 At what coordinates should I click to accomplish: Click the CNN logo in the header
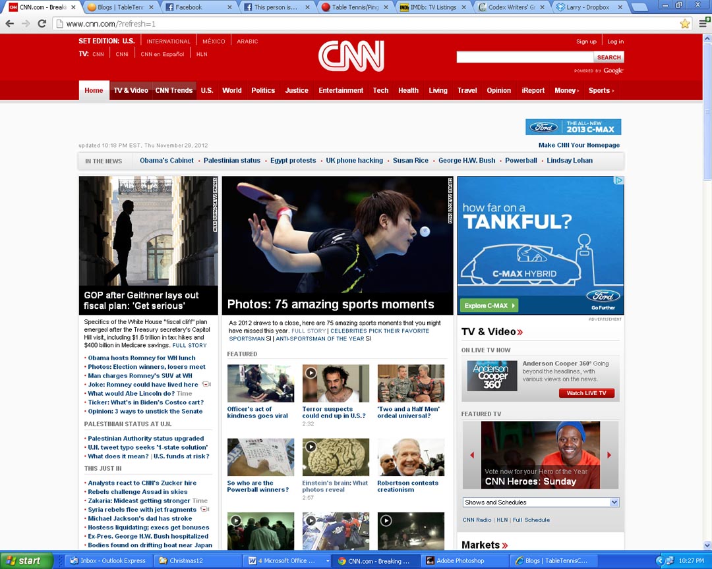tap(351, 56)
